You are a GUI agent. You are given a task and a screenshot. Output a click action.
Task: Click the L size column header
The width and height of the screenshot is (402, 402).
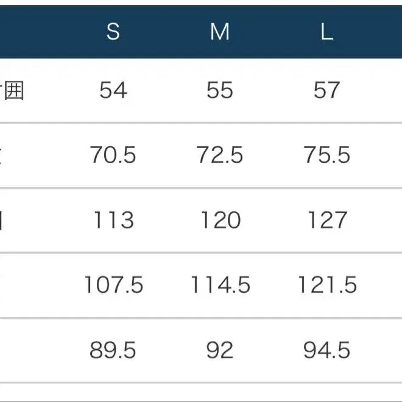327,32
